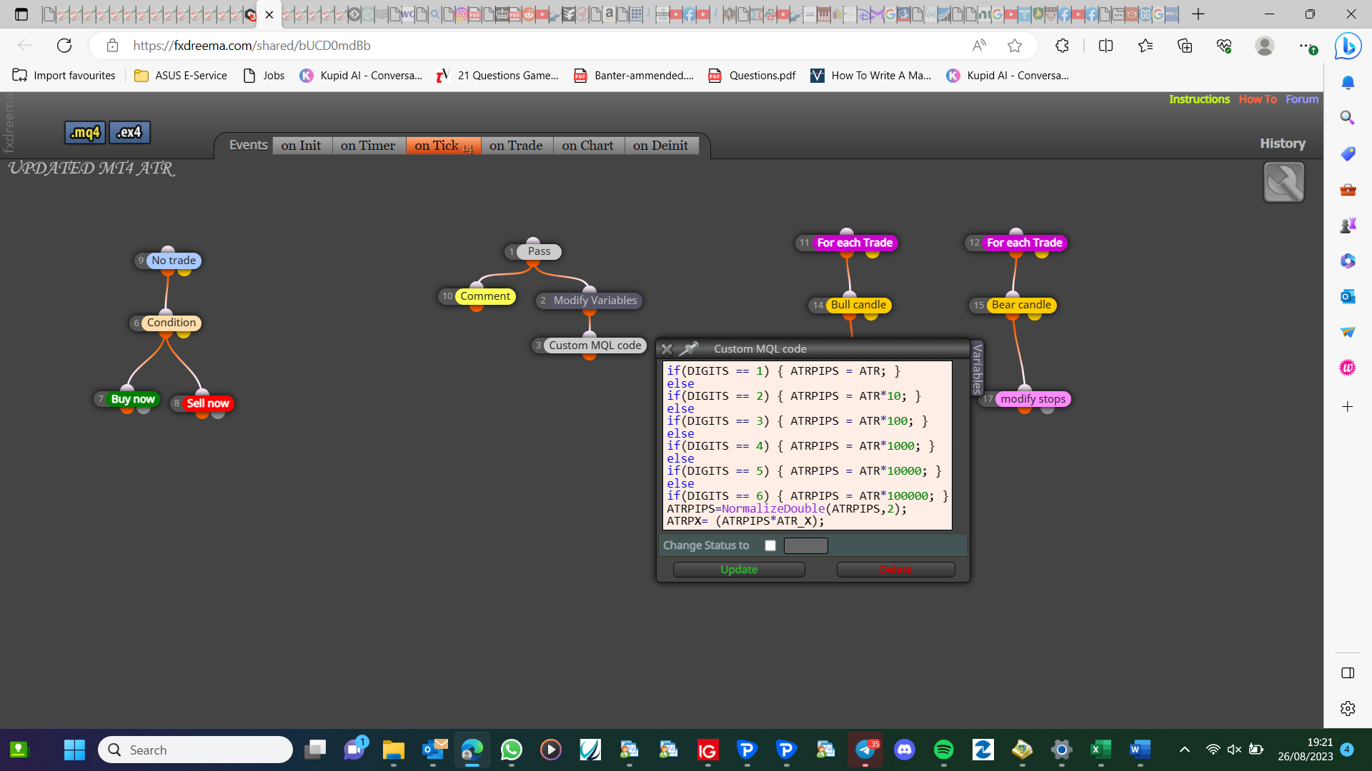The height and width of the screenshot is (771, 1372).
Task: Select the Bear candle block
Action: 1021,305
